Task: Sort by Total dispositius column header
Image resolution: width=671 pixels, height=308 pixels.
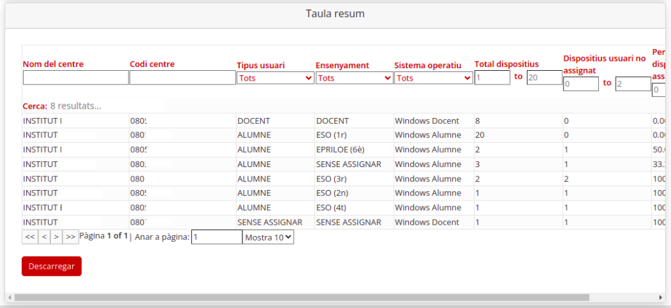Action: point(507,64)
